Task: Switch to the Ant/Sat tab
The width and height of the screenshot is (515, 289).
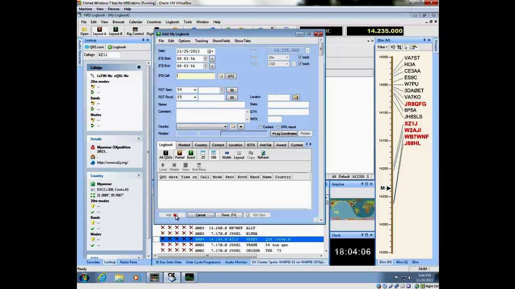Action: click(266, 145)
